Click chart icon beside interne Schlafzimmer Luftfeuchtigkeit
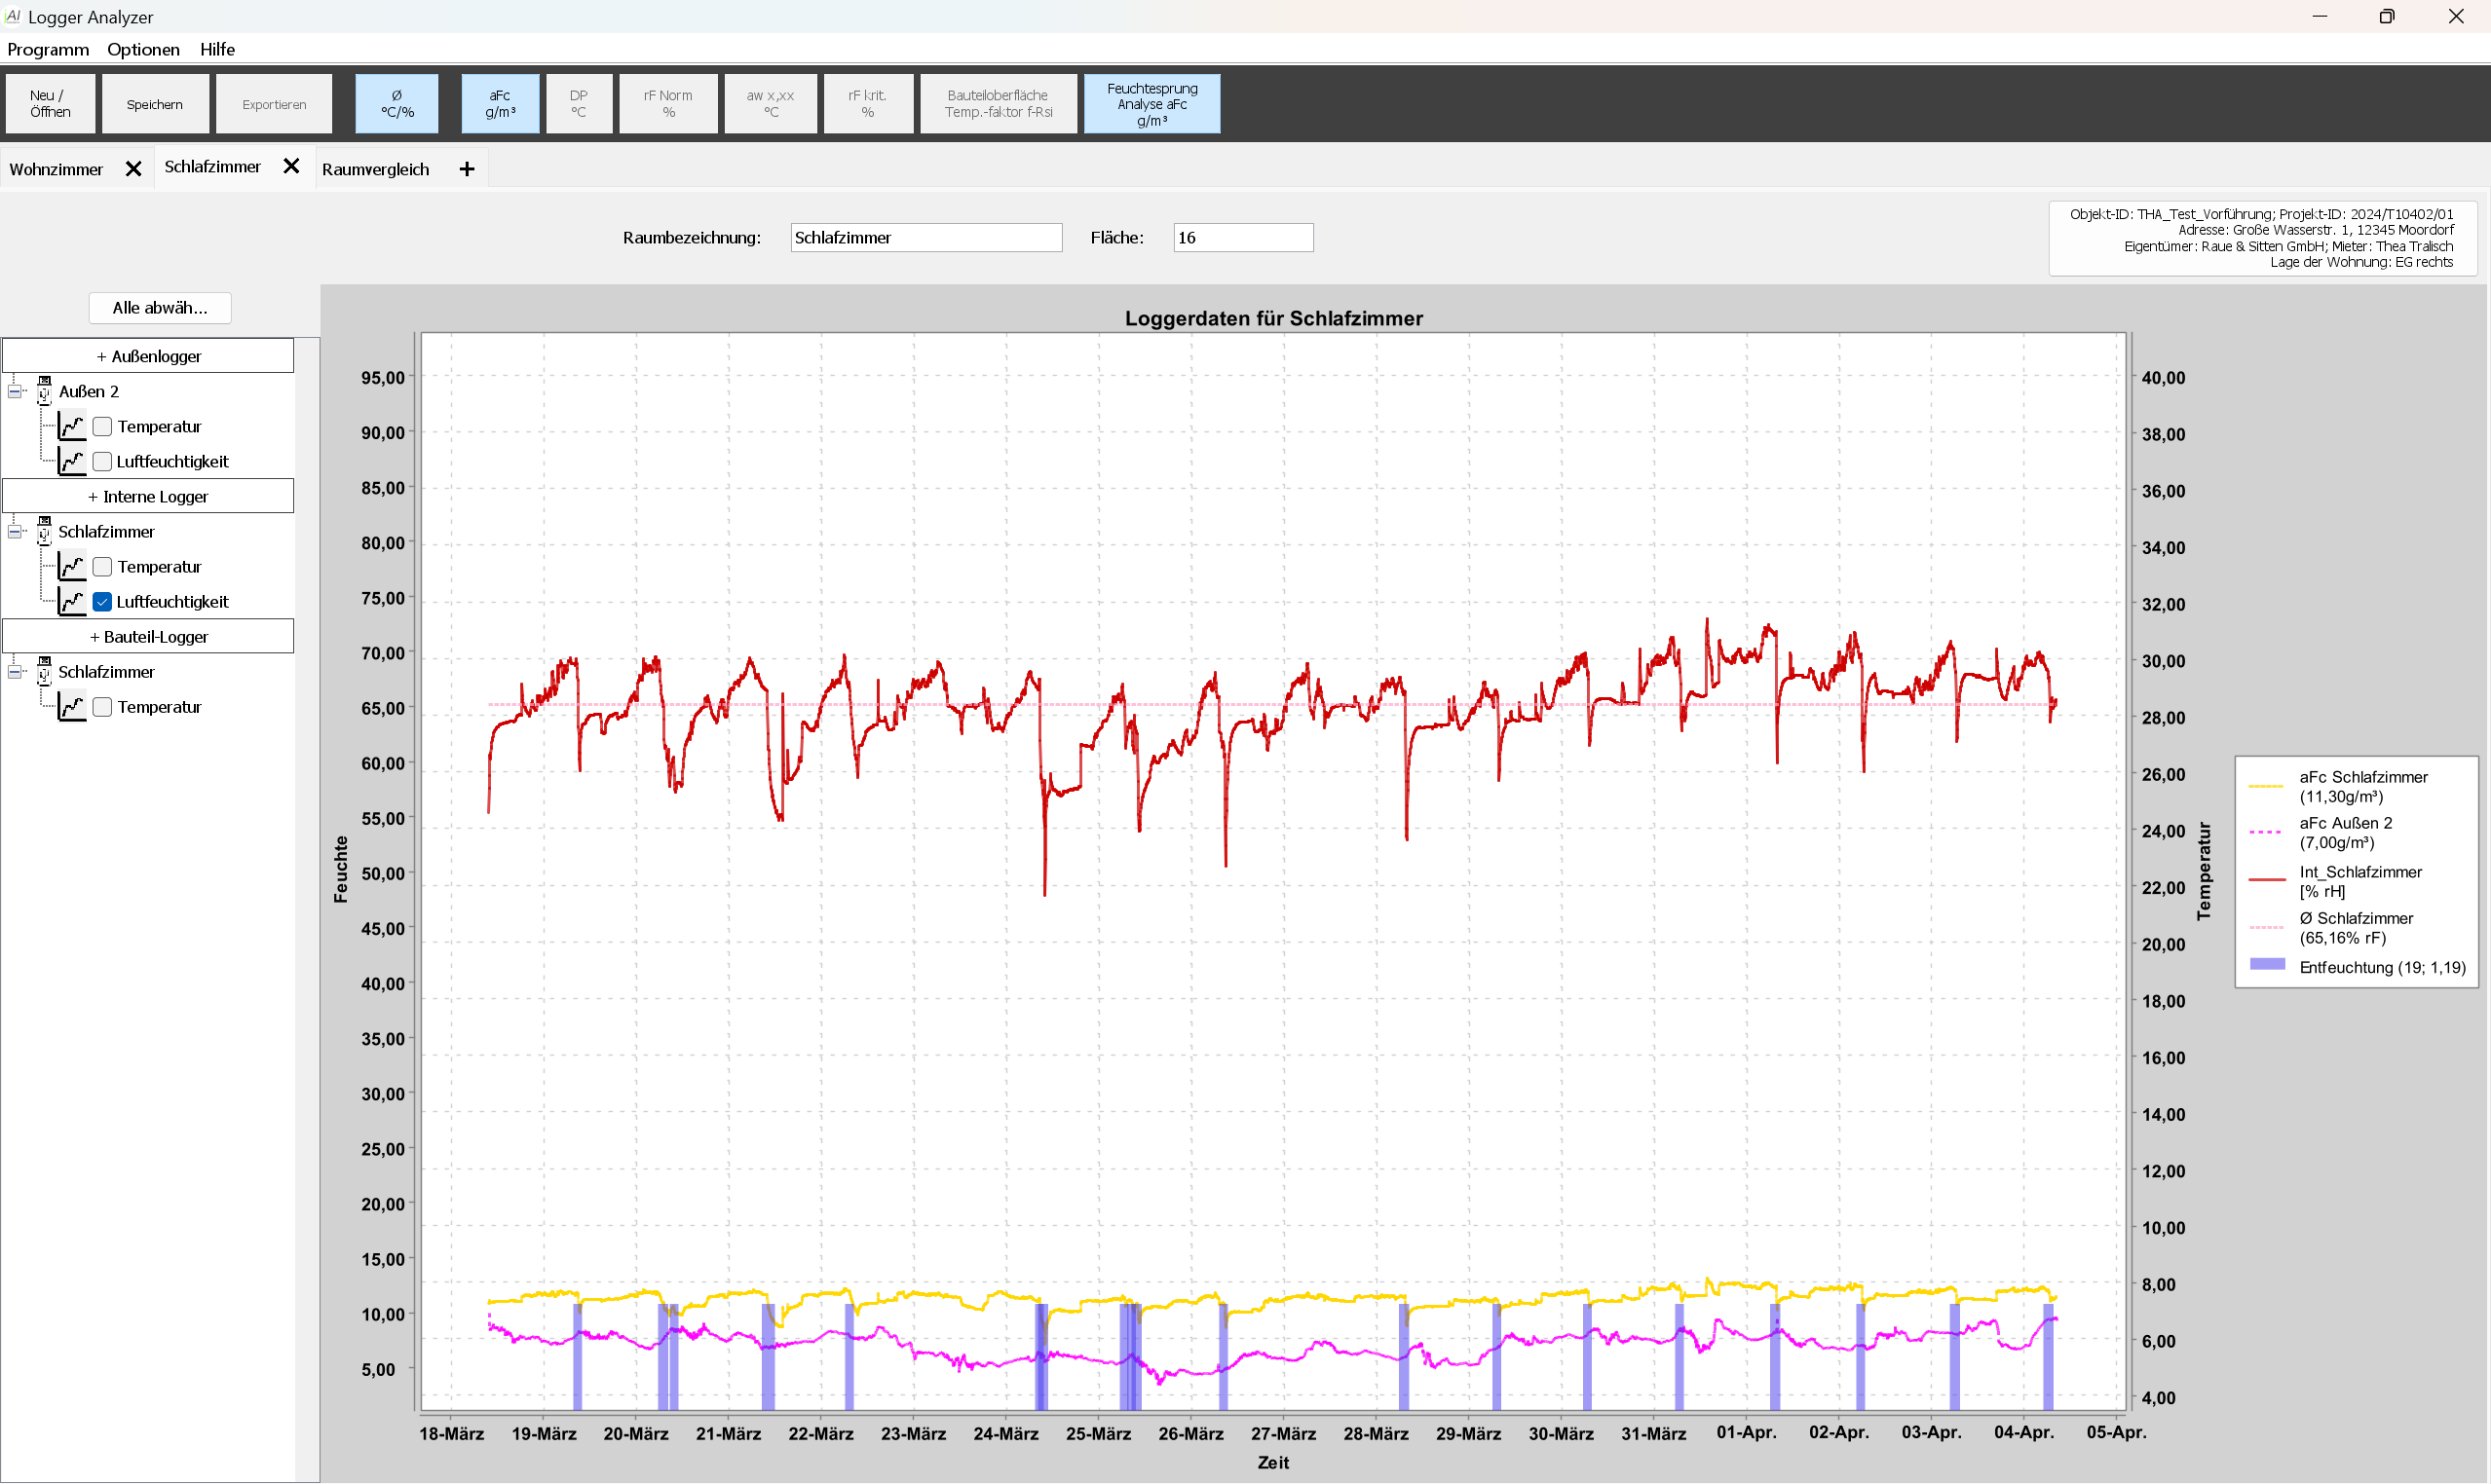 pyautogui.click(x=72, y=601)
